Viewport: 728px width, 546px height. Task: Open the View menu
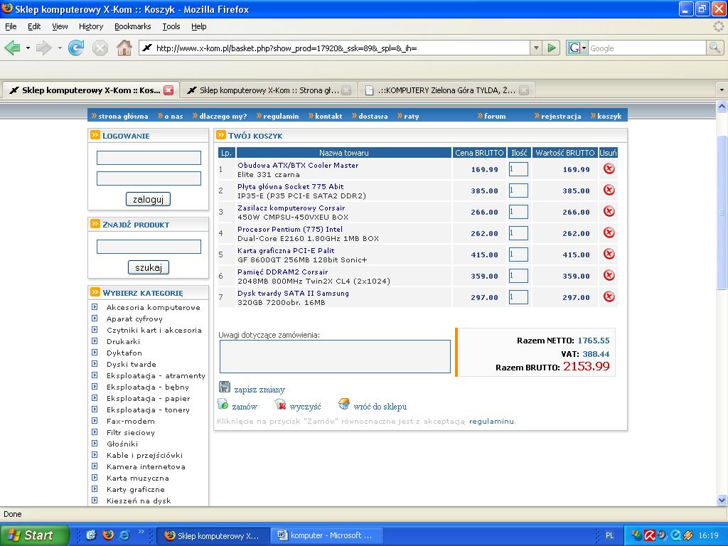tap(60, 26)
